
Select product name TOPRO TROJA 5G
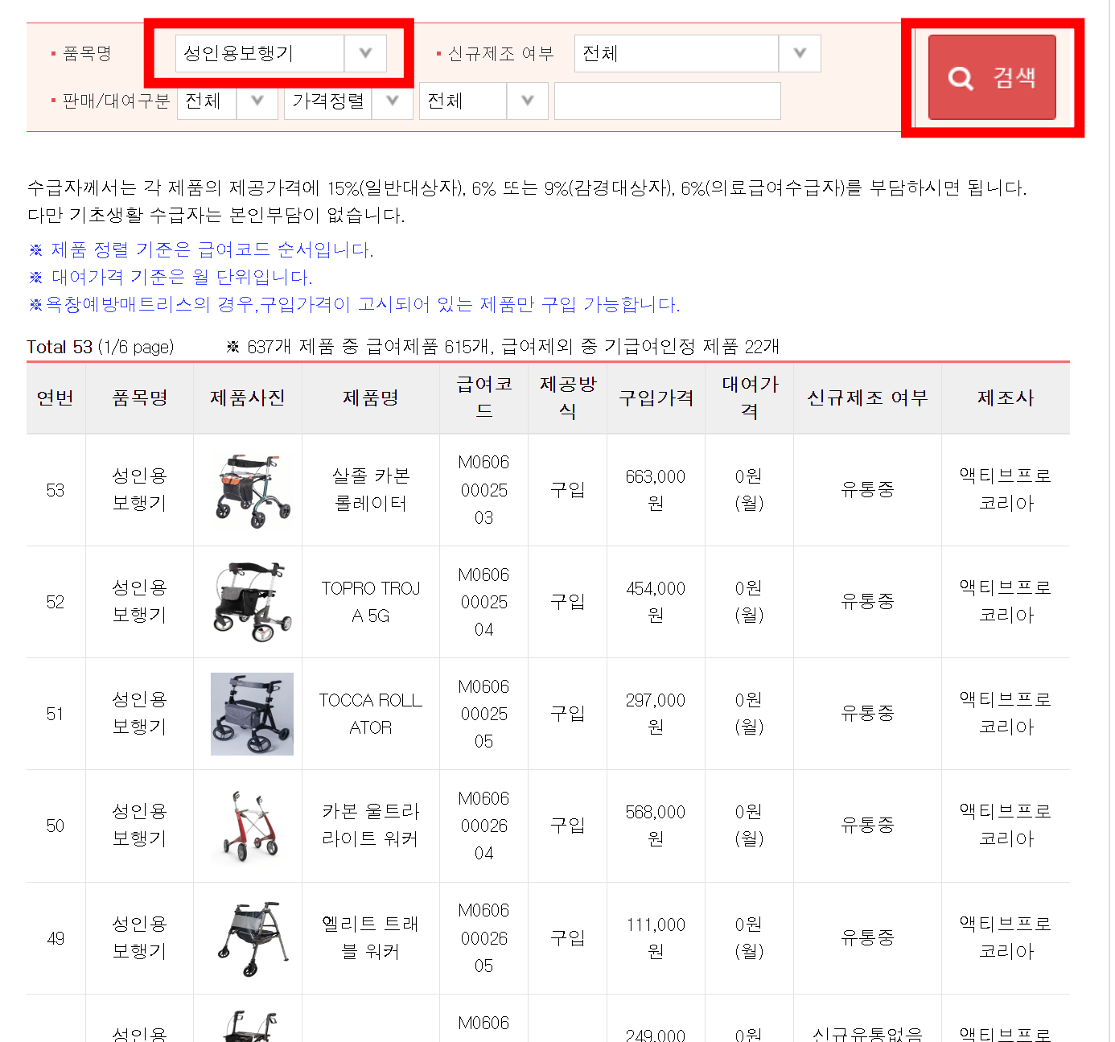point(371,602)
